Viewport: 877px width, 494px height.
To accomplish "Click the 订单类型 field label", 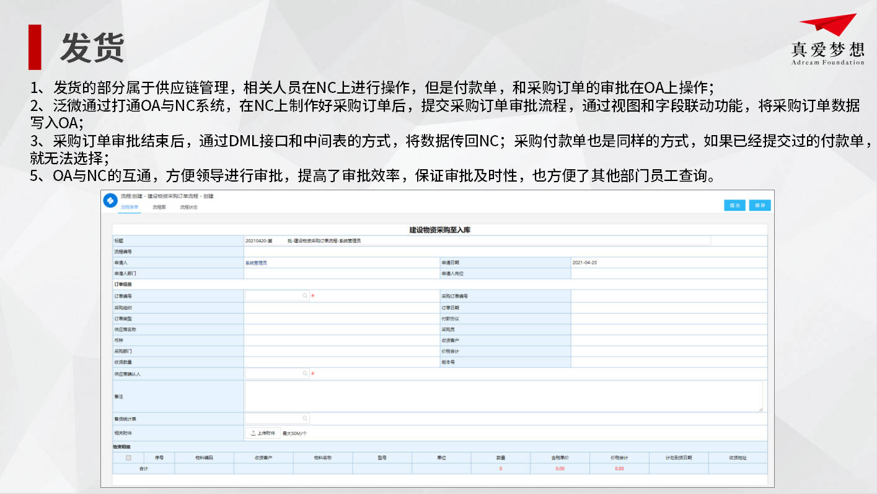I will [x=123, y=319].
